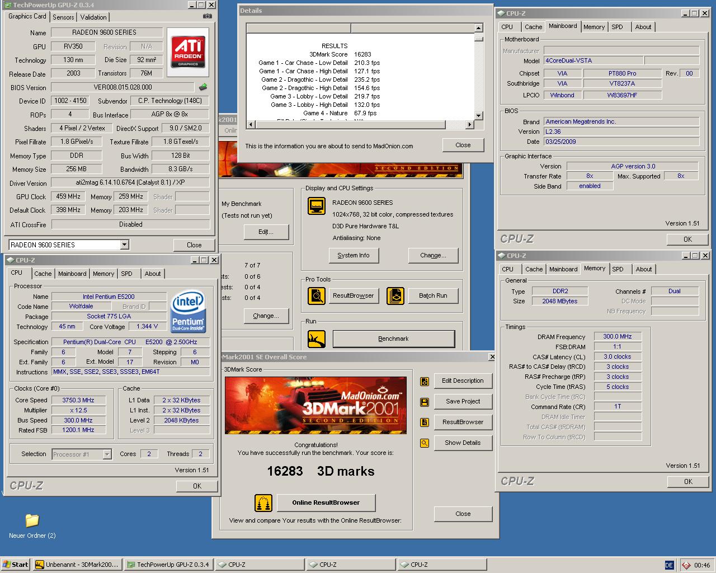The image size is (716, 573).
Task: Switch to TechPowerUp GPU-Z taskbar button
Action: pyautogui.click(x=168, y=565)
